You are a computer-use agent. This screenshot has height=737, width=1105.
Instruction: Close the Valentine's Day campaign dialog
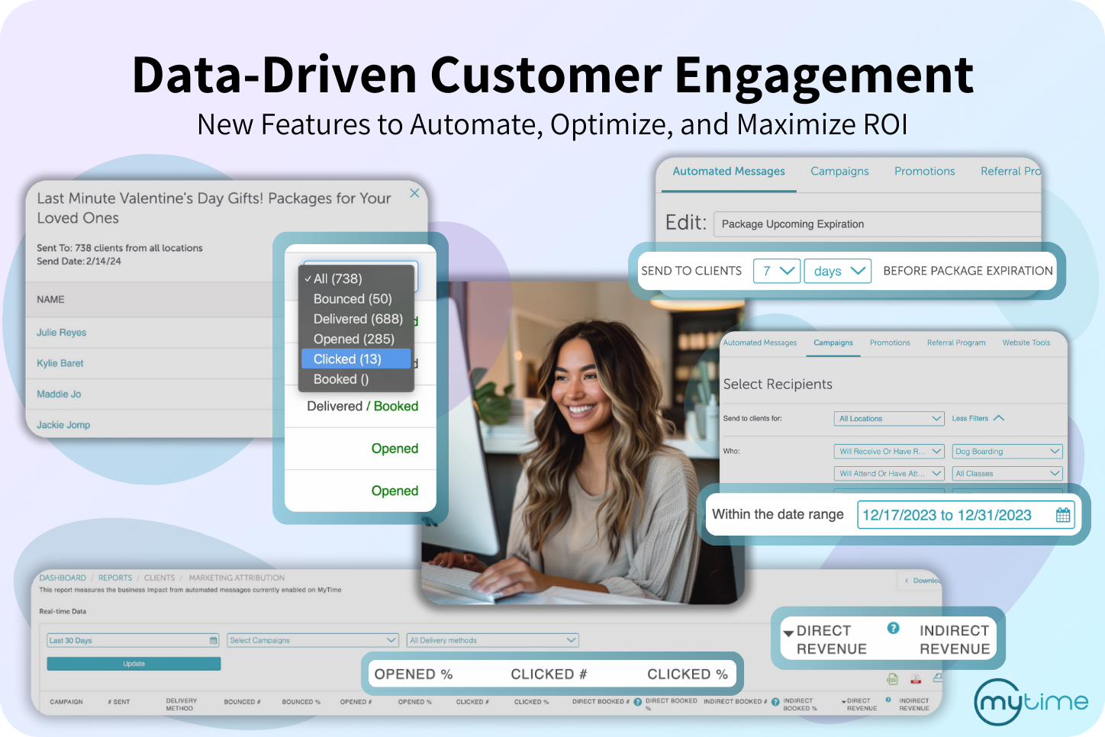414,193
